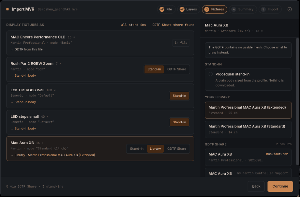300x197 pixels.
Task: Select the Procedural stand-in radio button
Action: click(x=211, y=74)
